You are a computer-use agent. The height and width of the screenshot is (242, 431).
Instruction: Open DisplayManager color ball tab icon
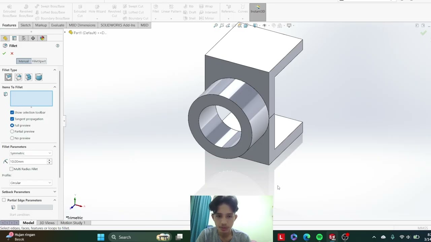(x=42, y=38)
